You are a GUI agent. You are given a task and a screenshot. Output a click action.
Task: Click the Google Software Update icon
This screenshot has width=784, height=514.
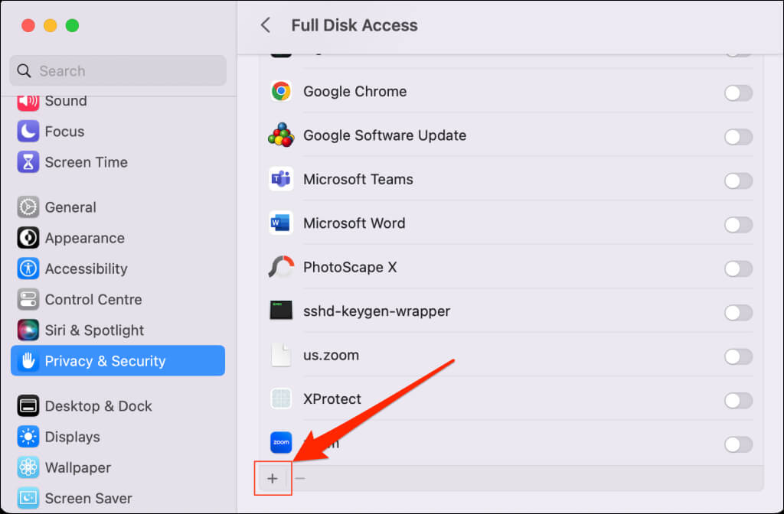pos(281,135)
